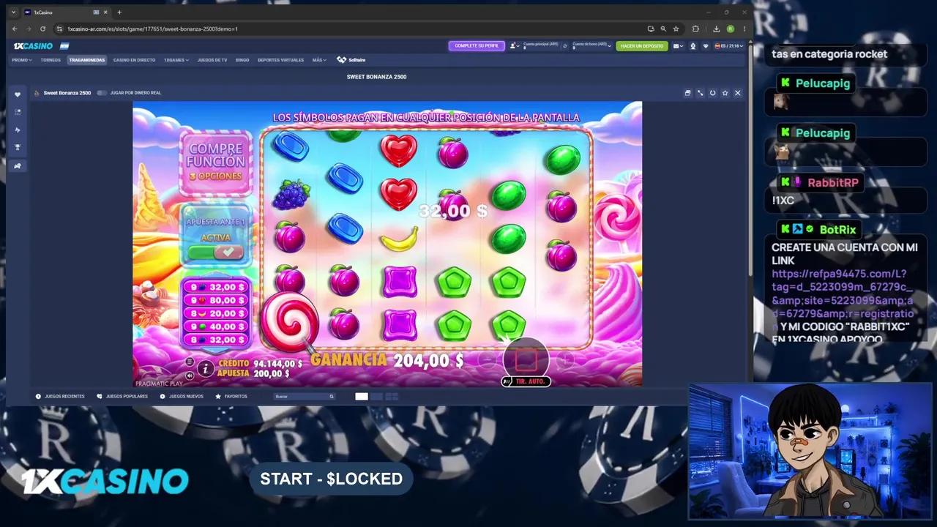This screenshot has width=937, height=527.
Task: Expand the 1XGAMES dropdown
Action: (x=176, y=60)
